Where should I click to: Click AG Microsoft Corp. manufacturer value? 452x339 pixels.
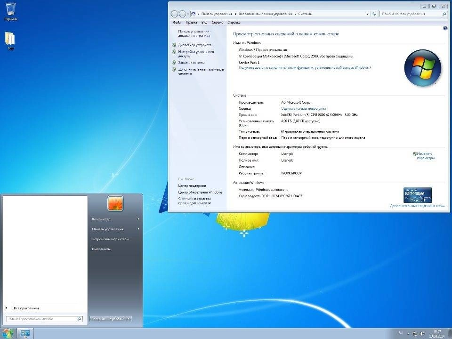click(296, 102)
